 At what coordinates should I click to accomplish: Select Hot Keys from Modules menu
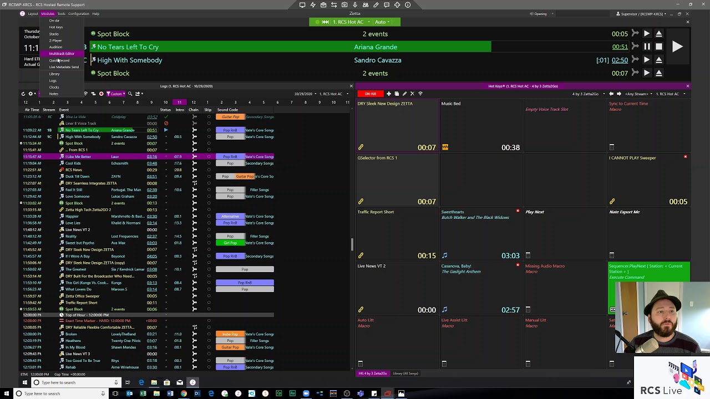click(x=56, y=27)
